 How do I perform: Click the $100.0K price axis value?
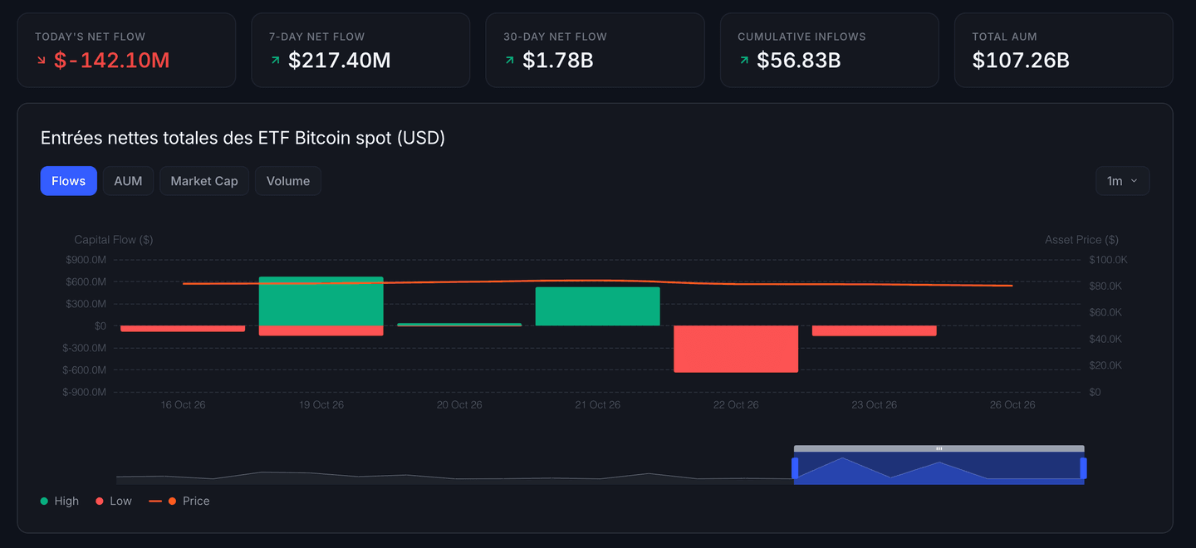[1108, 260]
